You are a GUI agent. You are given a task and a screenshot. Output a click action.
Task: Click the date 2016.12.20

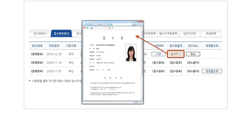[x=54, y=54]
